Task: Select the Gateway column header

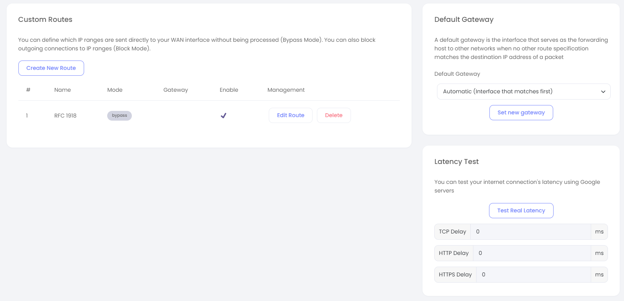Action: coord(176,90)
